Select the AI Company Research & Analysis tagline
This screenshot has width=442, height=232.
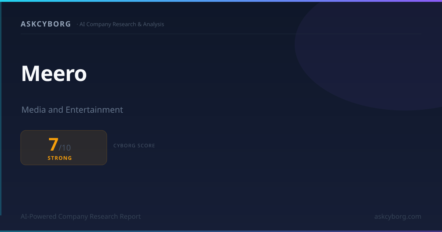pos(122,24)
